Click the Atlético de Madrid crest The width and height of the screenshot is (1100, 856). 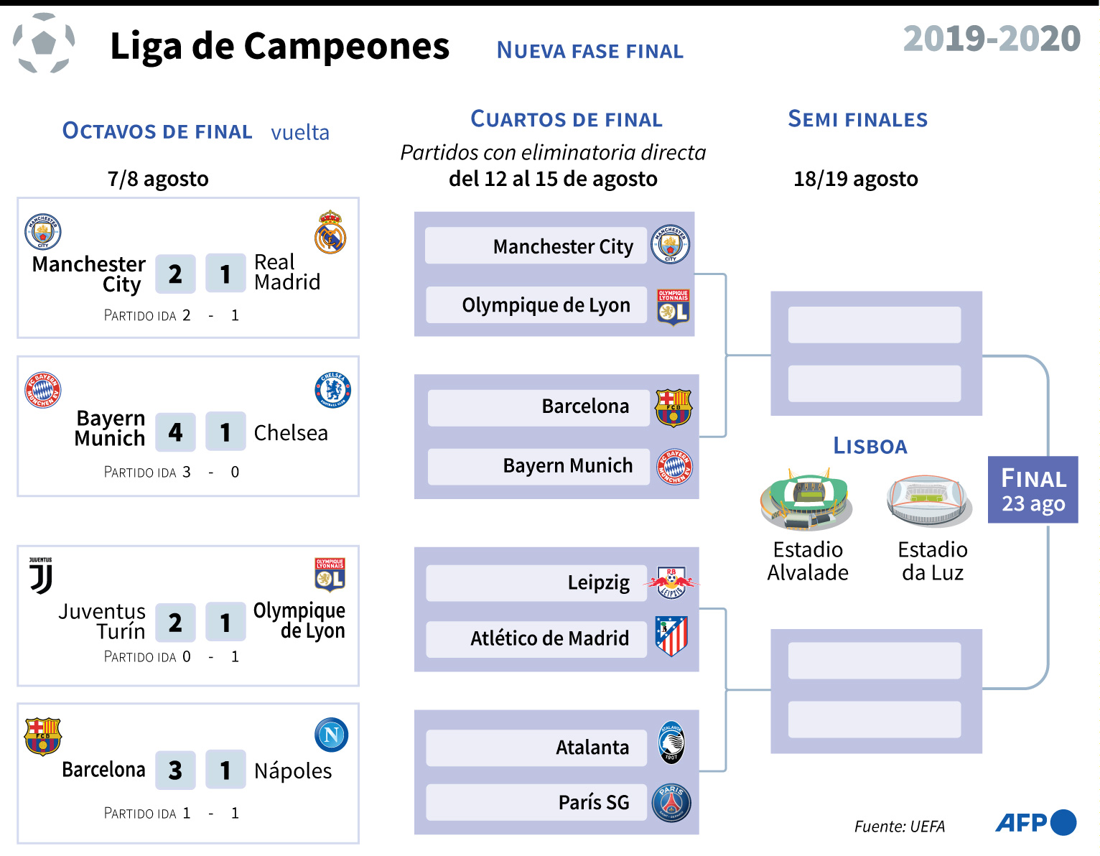[672, 637]
